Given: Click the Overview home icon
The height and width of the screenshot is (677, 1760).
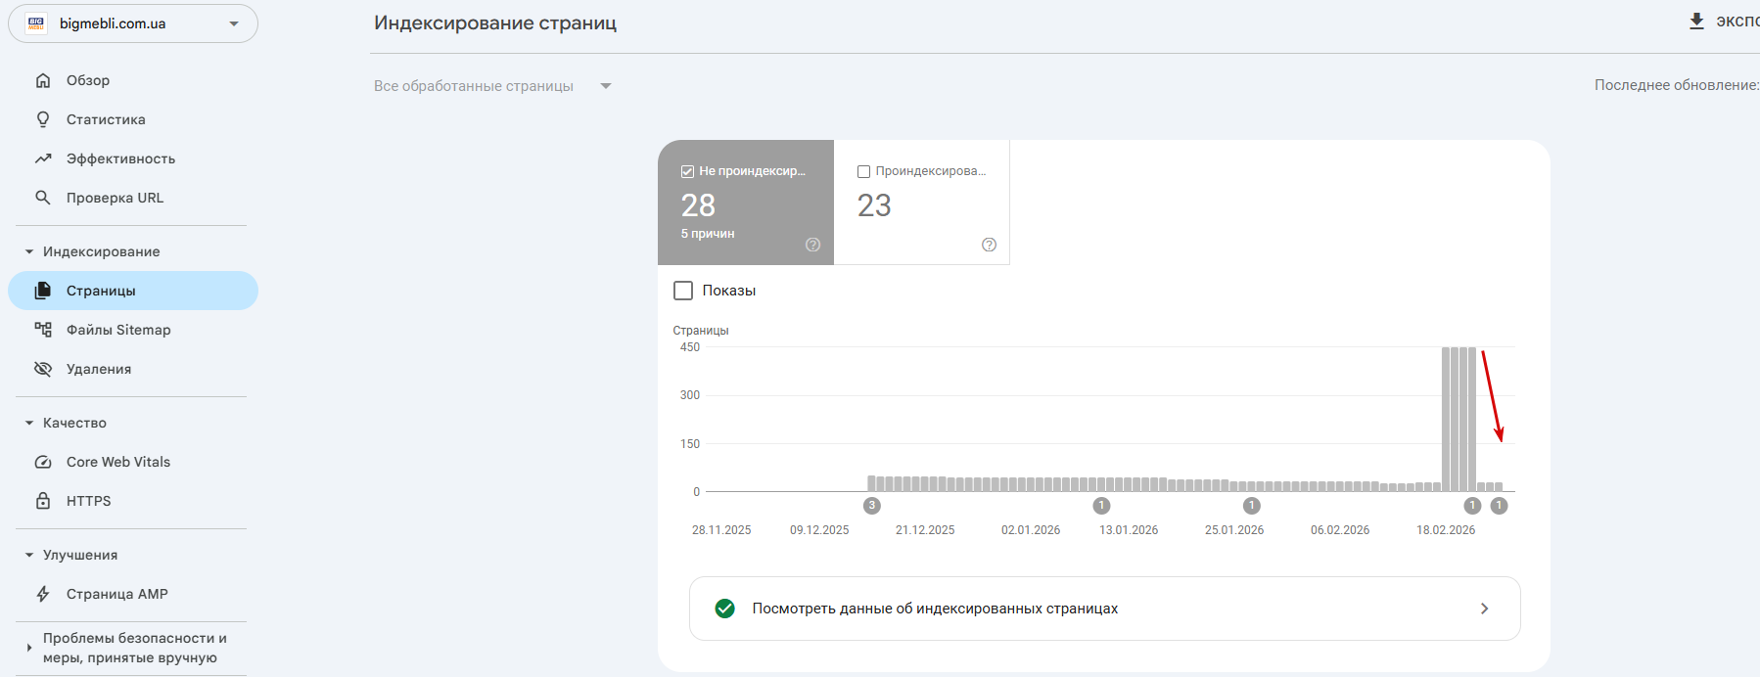Looking at the screenshot, I should coord(43,80).
